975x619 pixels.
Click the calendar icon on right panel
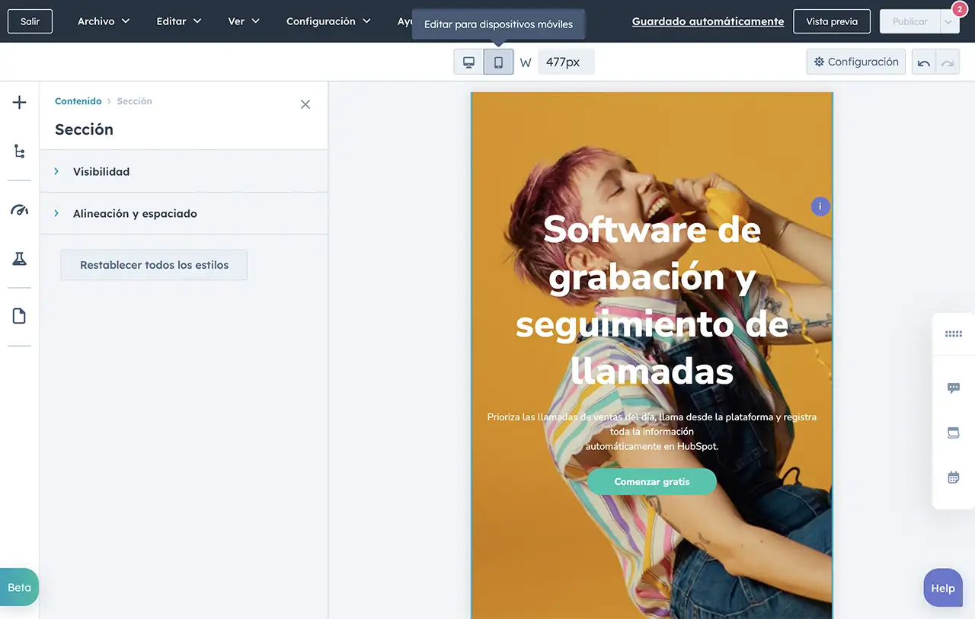pos(953,477)
